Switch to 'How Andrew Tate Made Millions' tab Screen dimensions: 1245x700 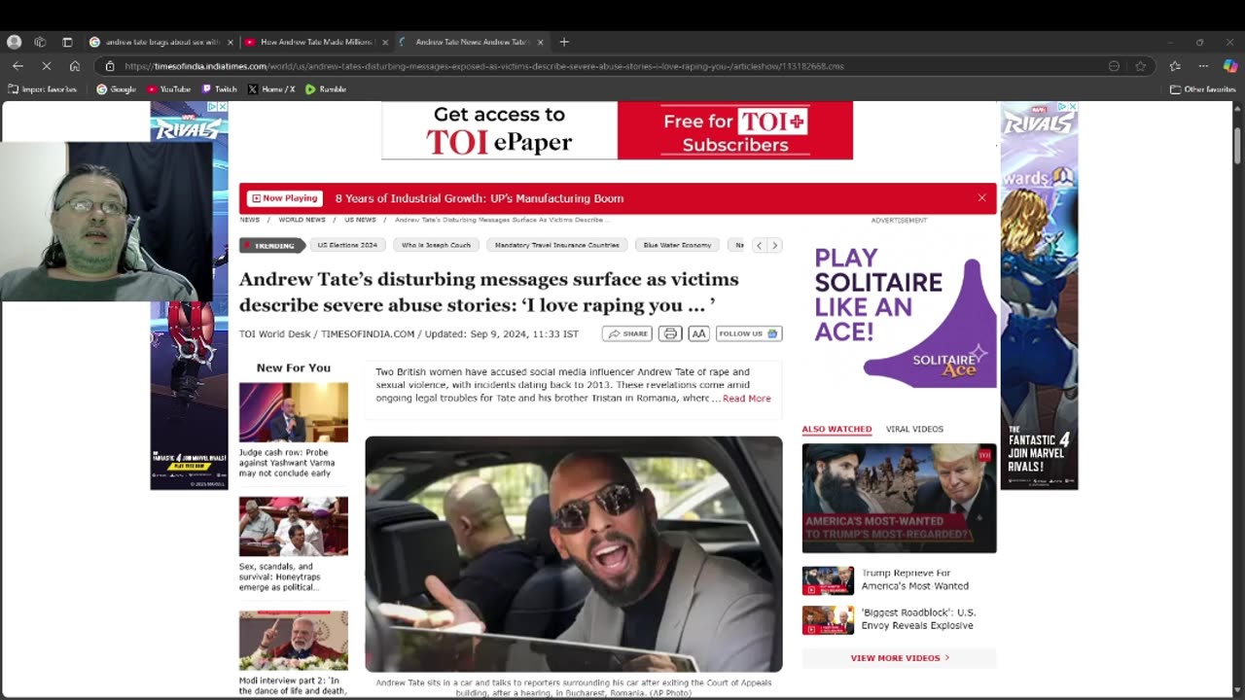point(316,42)
